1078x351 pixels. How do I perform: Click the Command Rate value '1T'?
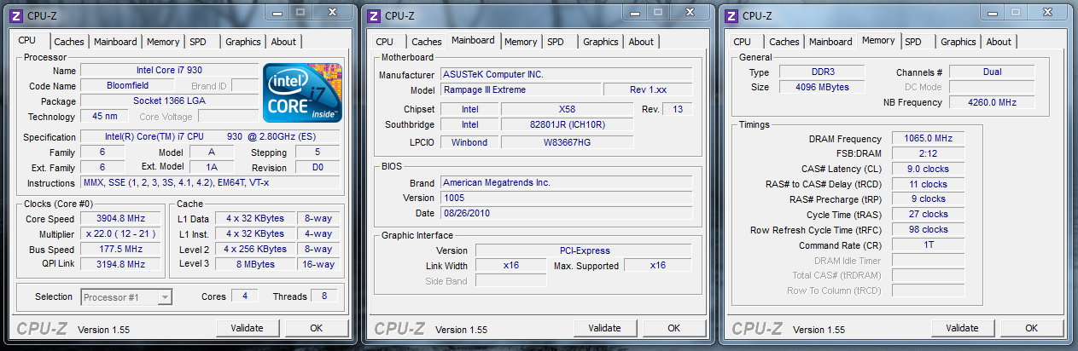(x=929, y=245)
